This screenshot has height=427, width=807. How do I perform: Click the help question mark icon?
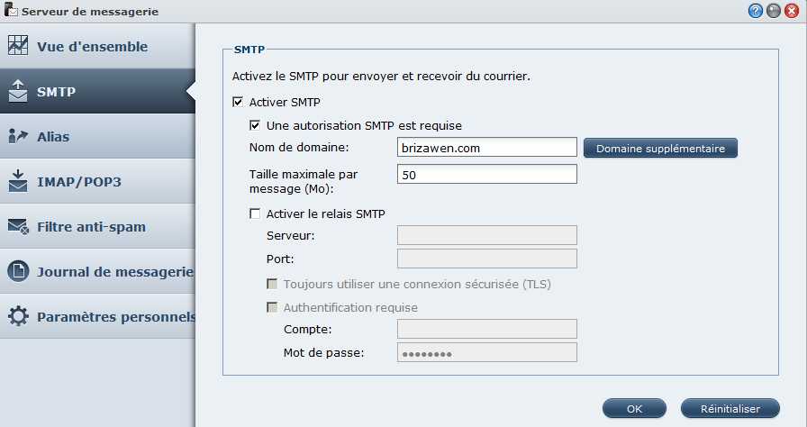point(755,11)
